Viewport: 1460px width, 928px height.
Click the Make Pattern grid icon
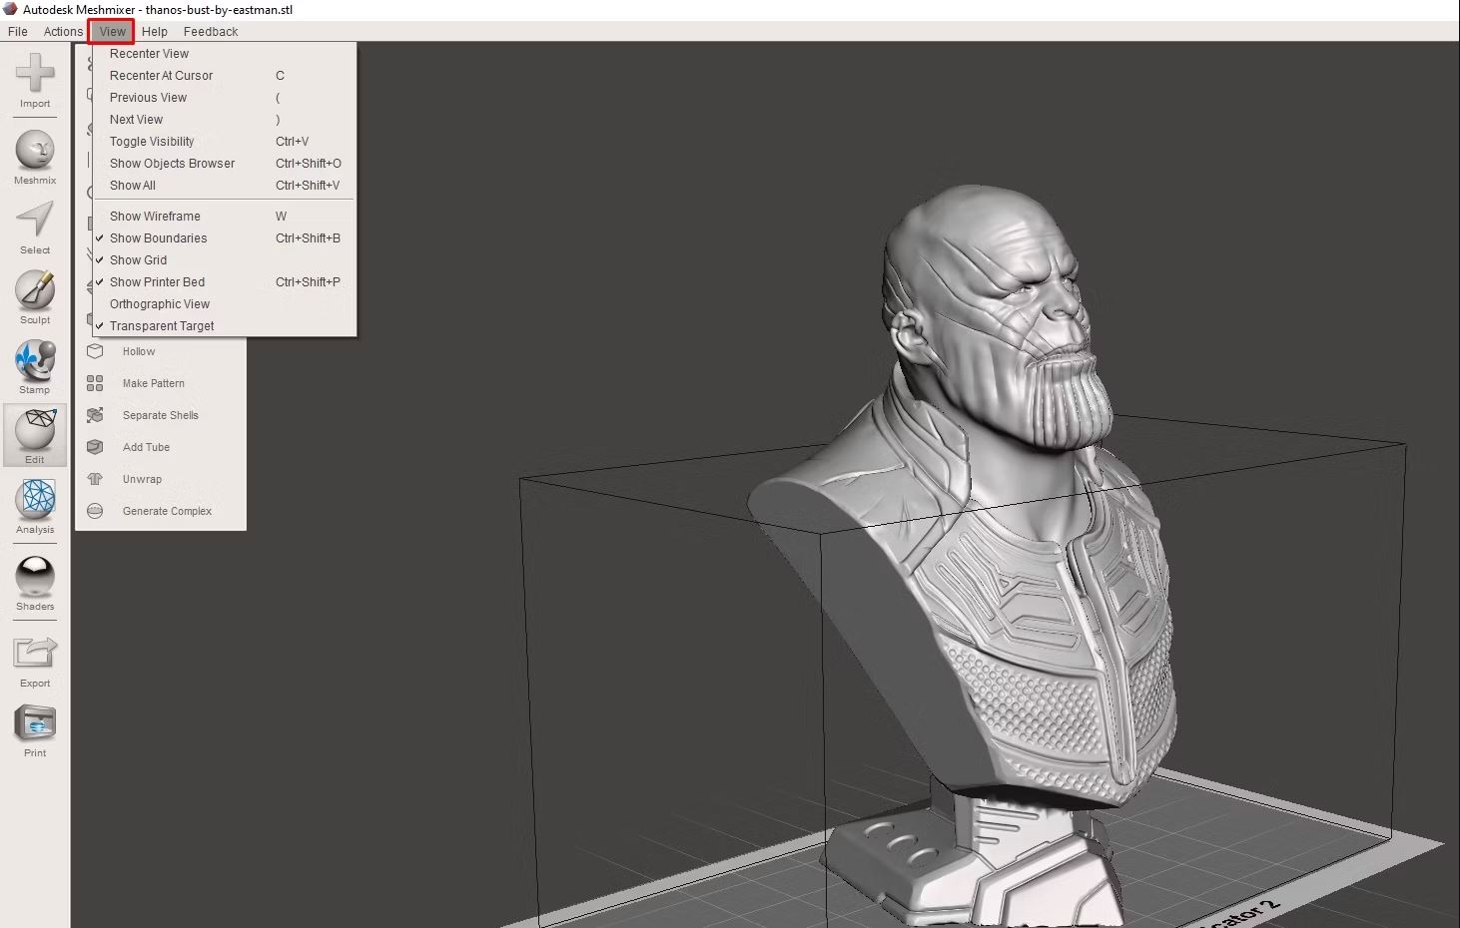(x=95, y=383)
